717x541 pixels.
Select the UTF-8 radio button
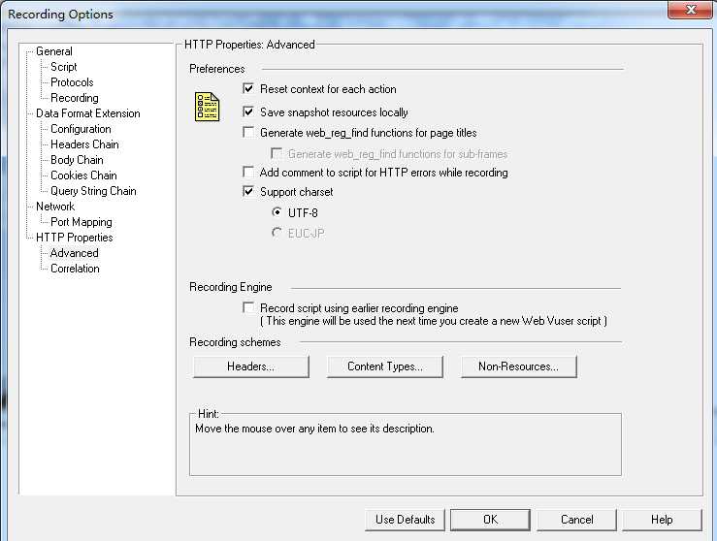point(277,212)
